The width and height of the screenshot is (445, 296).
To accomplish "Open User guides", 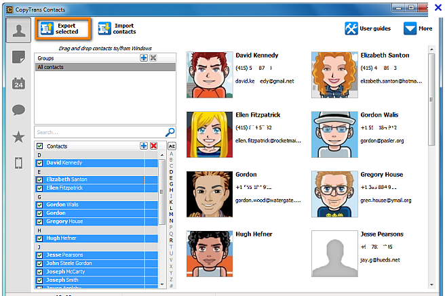I will click(368, 28).
